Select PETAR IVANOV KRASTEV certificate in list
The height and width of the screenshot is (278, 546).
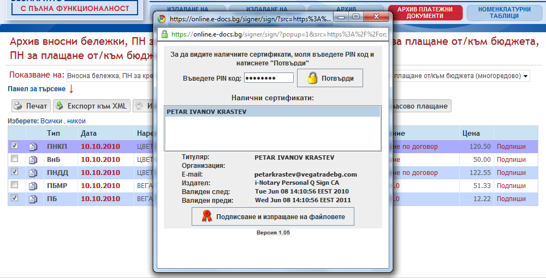tap(272, 112)
